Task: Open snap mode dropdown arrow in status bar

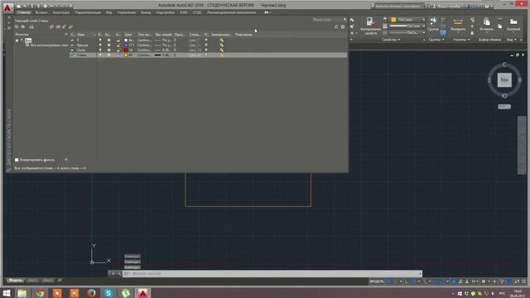Action: point(401,281)
